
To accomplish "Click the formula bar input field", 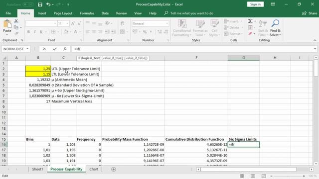I will pyautogui.click(x=192, y=49).
